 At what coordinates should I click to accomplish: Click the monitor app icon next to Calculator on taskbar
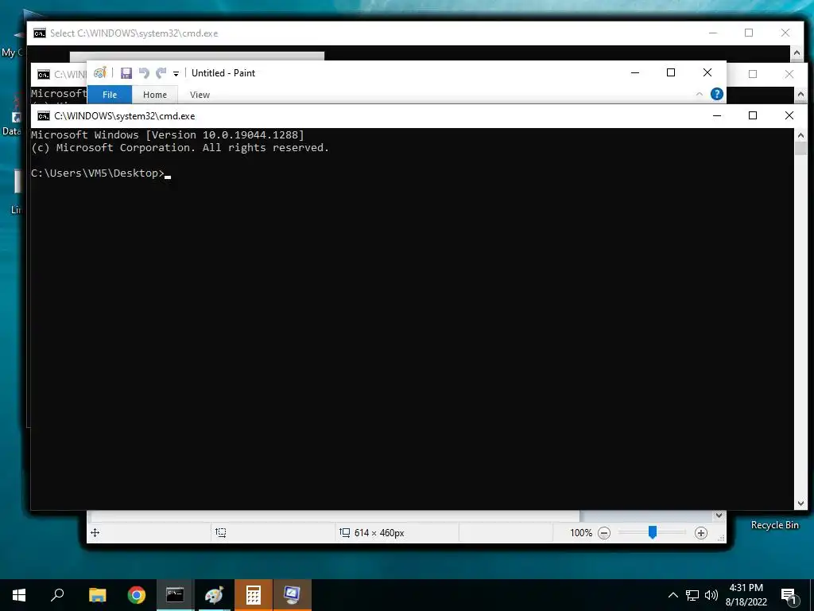(x=293, y=595)
